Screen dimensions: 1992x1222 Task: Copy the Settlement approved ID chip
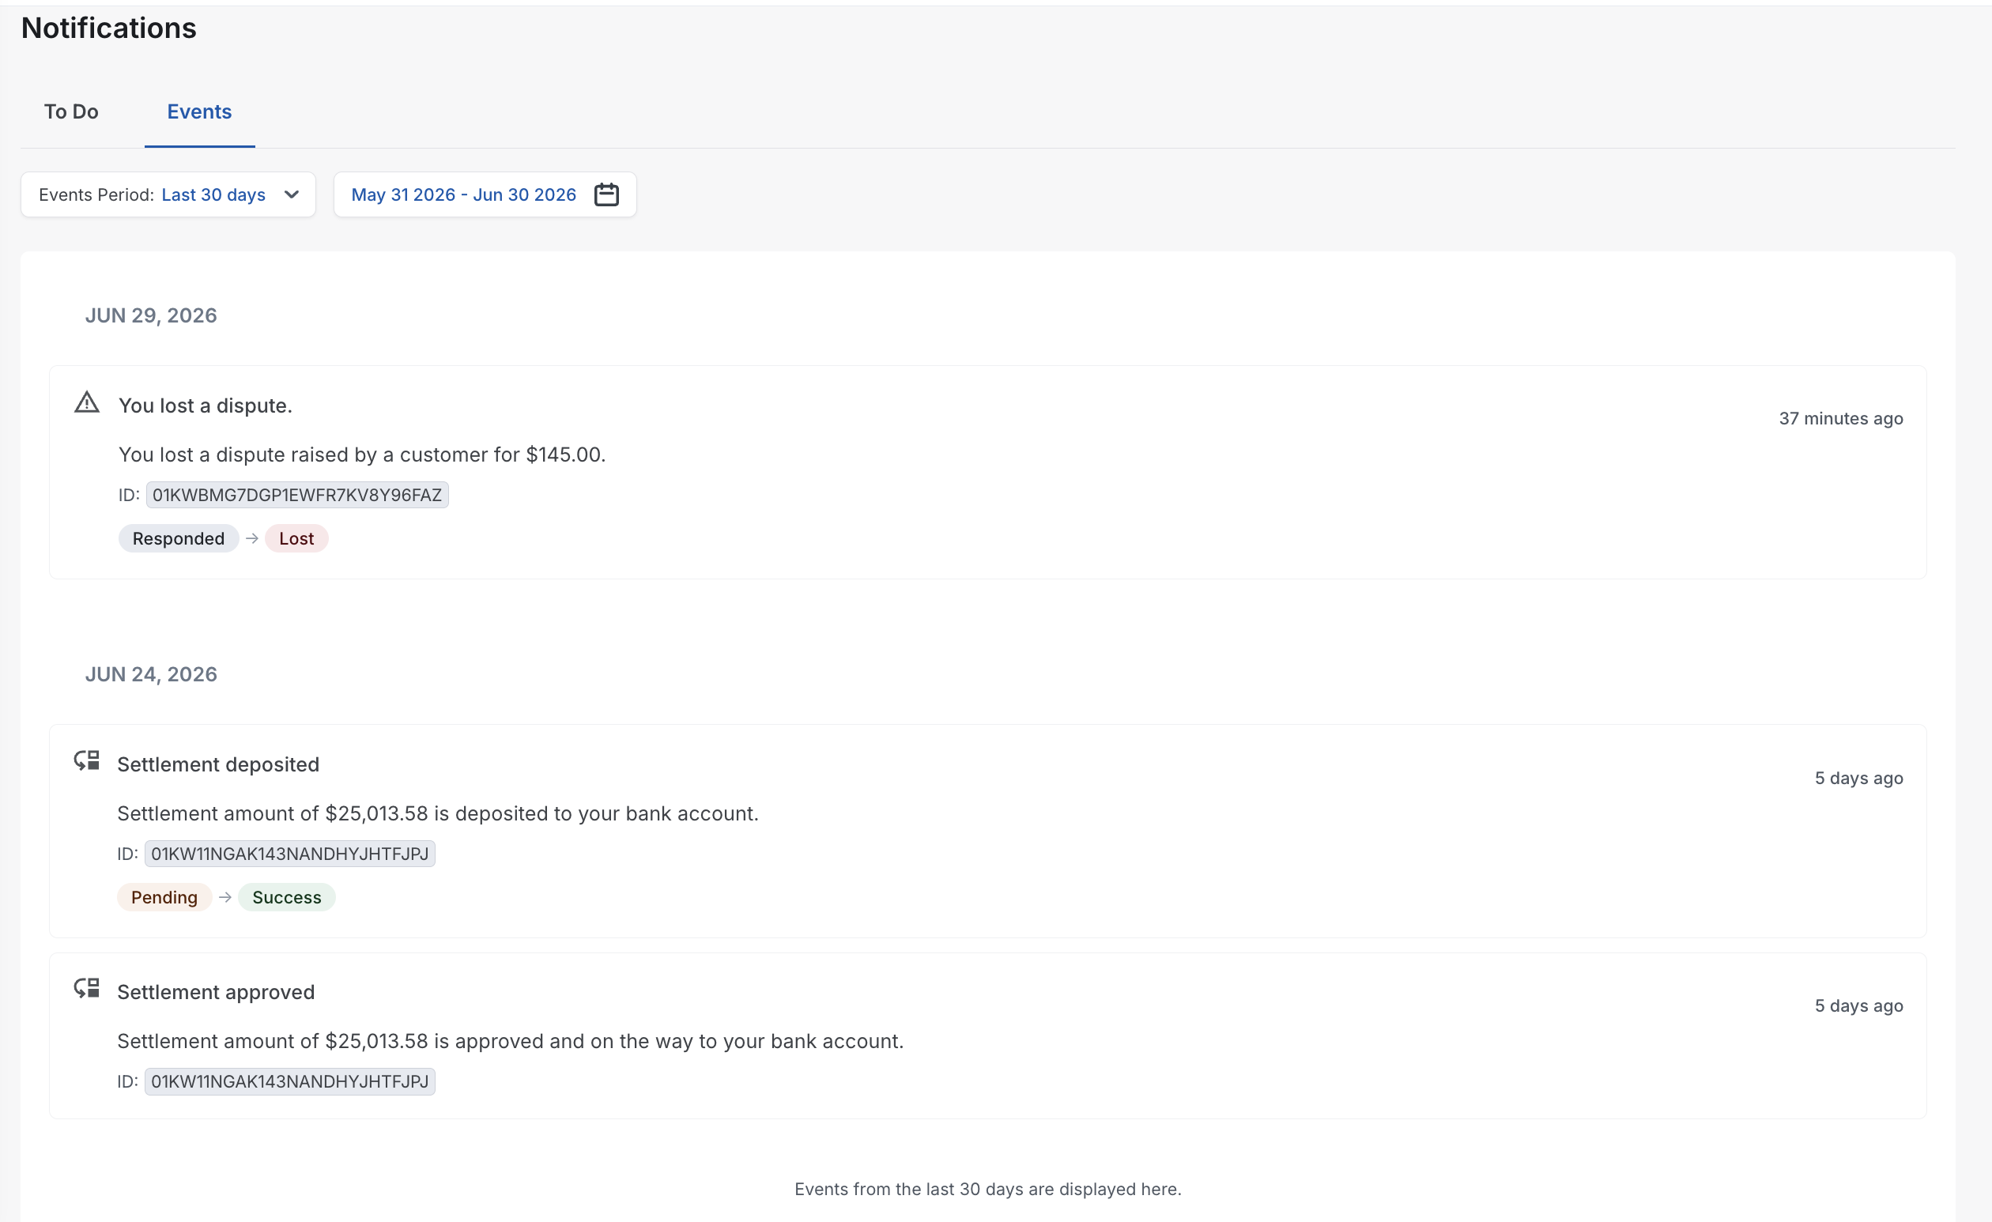[x=289, y=1081]
